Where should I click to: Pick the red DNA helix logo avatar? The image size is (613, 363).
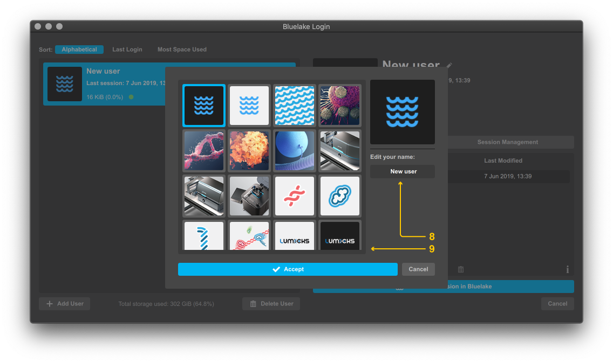tap(294, 196)
